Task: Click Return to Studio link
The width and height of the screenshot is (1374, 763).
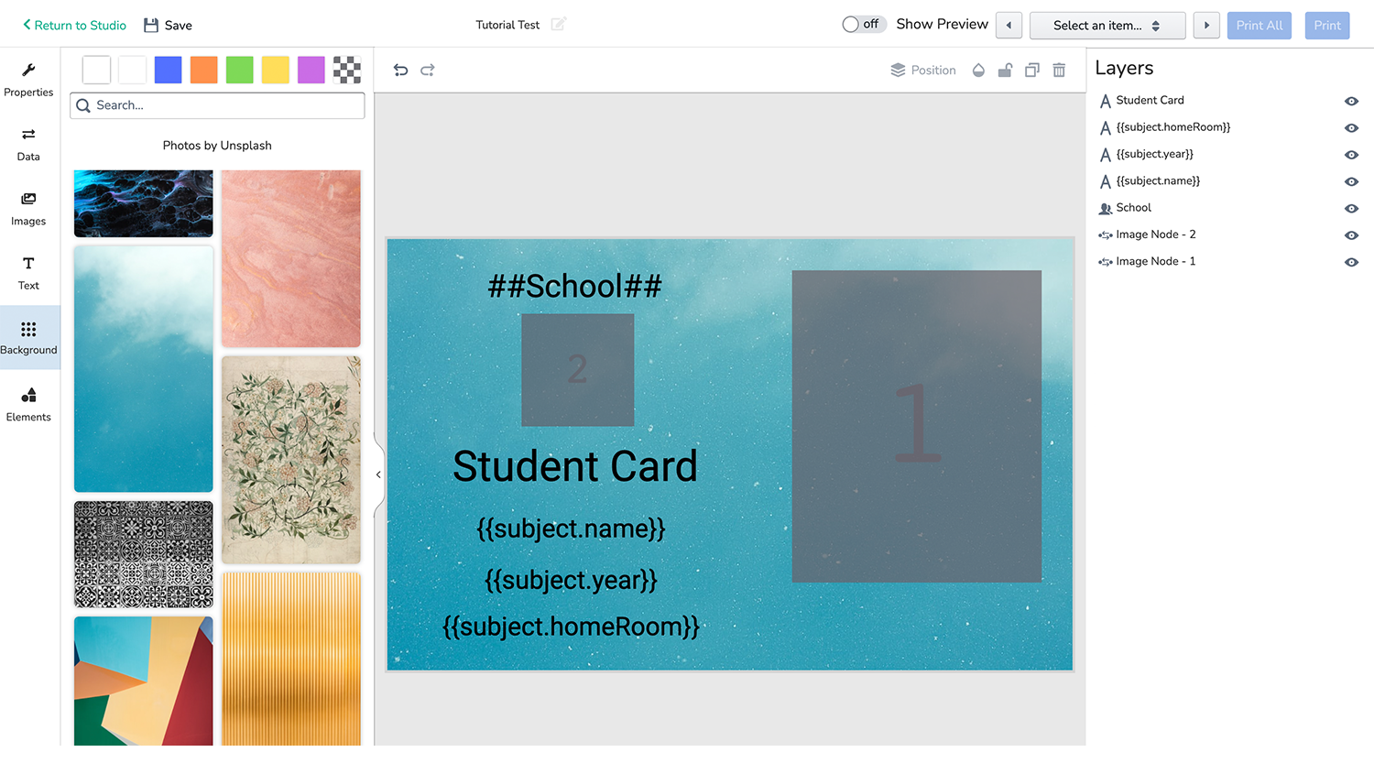Action: click(74, 25)
